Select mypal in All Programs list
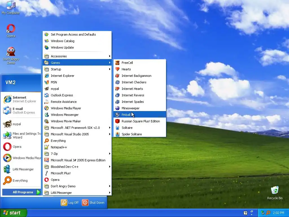The image size is (289, 217). (x=77, y=89)
